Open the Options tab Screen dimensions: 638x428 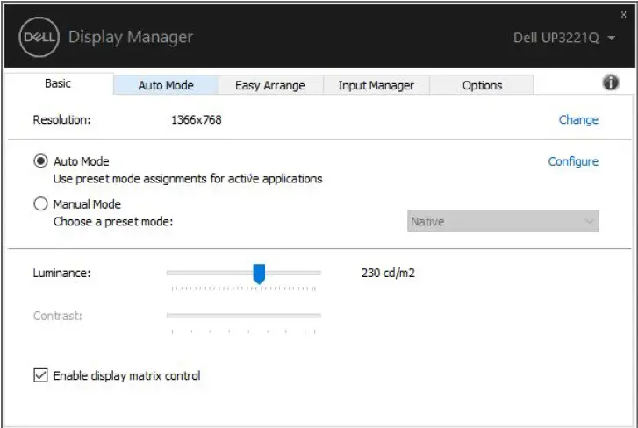[482, 85]
